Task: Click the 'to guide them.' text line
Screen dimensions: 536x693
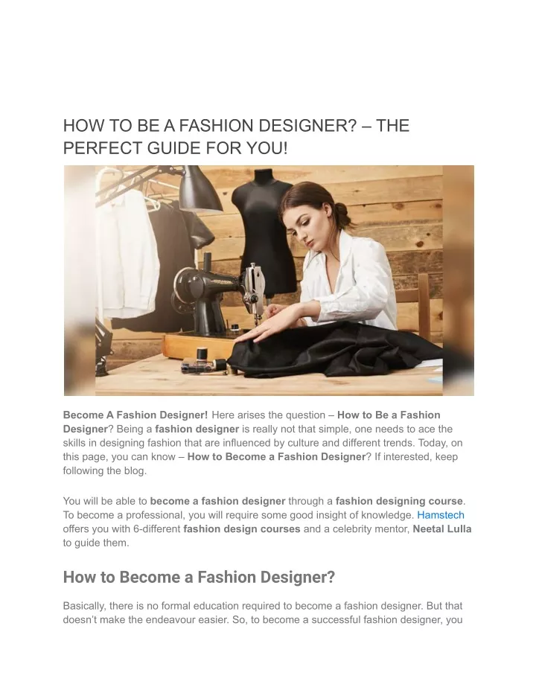Action: click(96, 543)
